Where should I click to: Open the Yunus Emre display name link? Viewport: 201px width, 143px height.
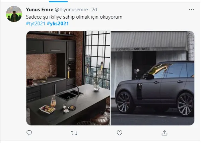(40, 10)
